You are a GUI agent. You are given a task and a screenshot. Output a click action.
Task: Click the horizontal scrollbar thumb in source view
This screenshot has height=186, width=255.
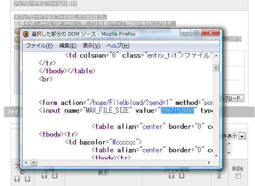[34, 163]
